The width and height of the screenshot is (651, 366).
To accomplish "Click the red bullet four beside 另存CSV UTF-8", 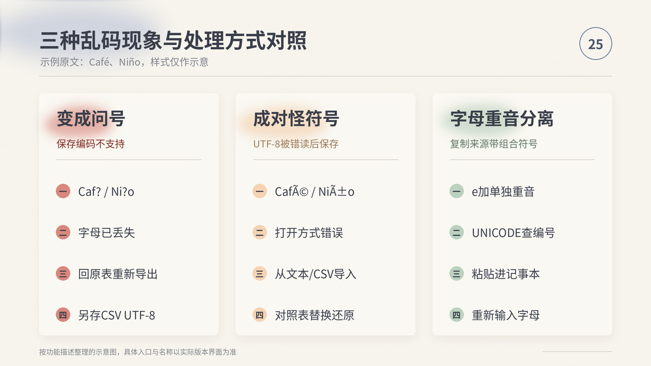I will click(x=63, y=315).
